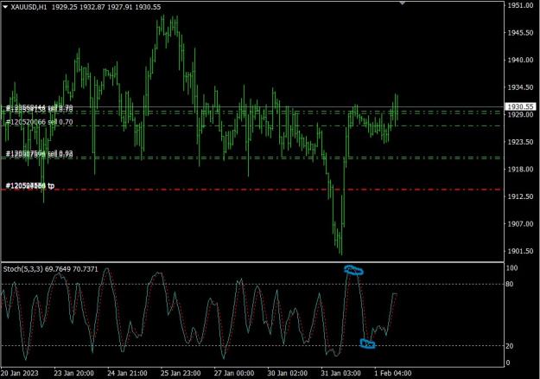The height and width of the screenshot is (379, 540).
Task: Select the gray chart shift marker triangle
Action: click(402, 3)
